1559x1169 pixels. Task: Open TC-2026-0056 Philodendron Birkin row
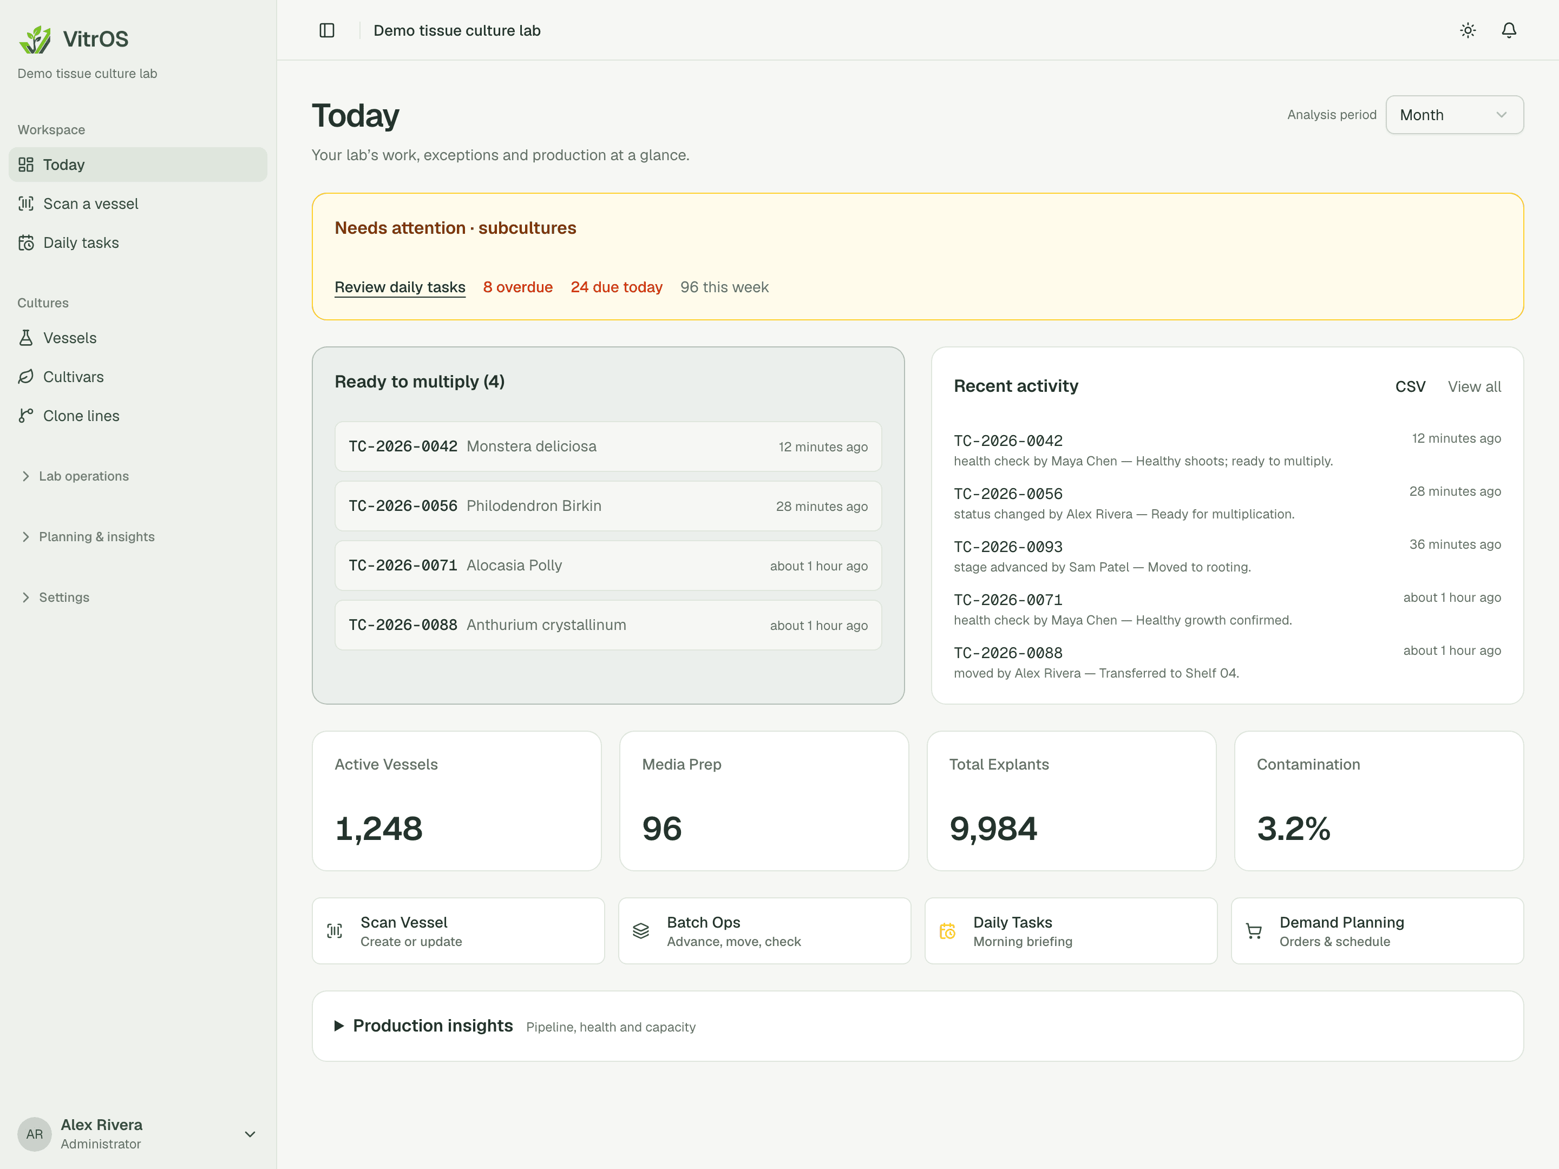click(x=608, y=506)
